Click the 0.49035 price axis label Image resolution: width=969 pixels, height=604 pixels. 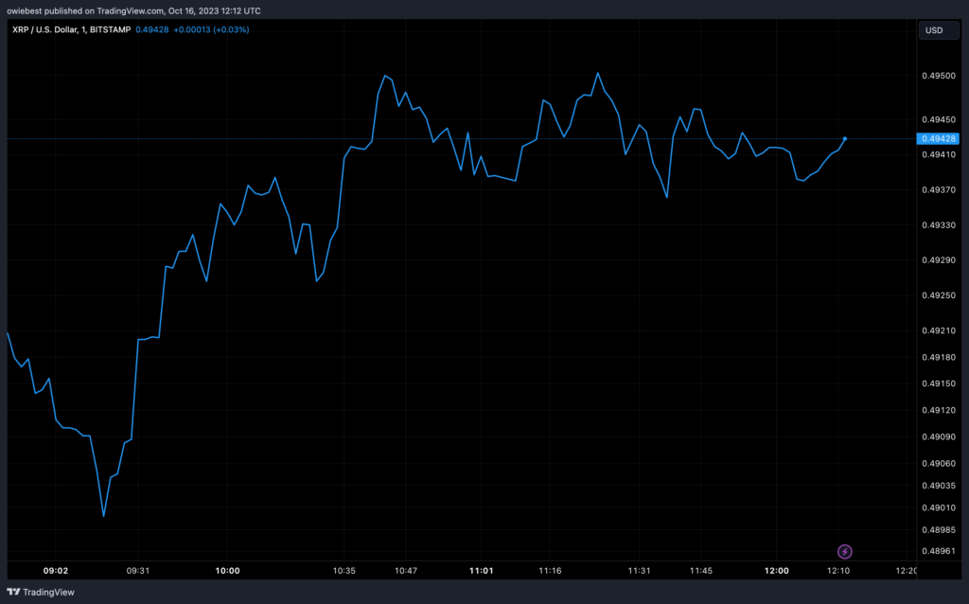click(x=938, y=486)
